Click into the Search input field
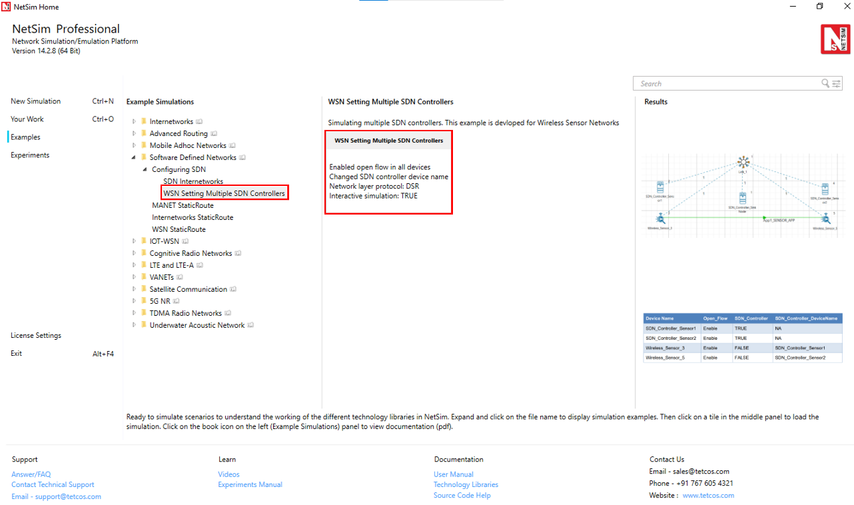The image size is (854, 505). pyautogui.click(x=726, y=83)
